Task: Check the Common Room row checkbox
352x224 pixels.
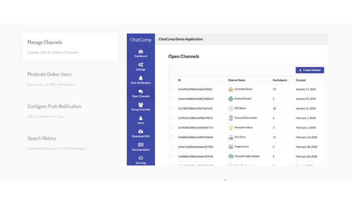Action: pos(172,89)
